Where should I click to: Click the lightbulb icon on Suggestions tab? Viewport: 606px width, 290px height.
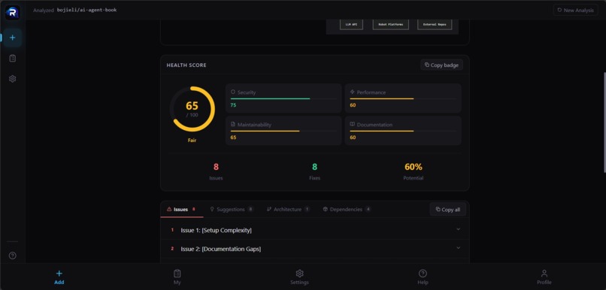pos(212,210)
